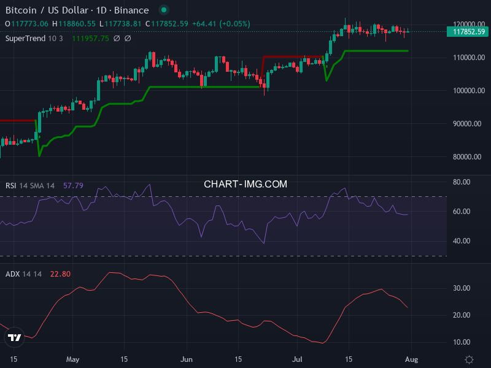Click the 100000.00 price axis label
The width and height of the screenshot is (491, 368).
[x=469, y=91]
